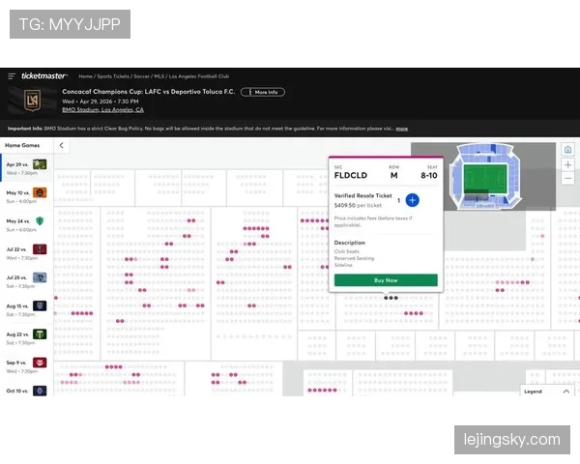Click the Aug 15 opponent team logo
Image resolution: width=580 pixels, height=464 pixels.
click(40, 306)
